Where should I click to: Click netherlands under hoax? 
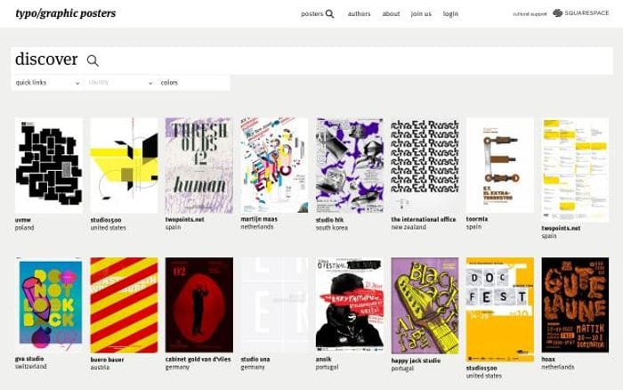557,367
